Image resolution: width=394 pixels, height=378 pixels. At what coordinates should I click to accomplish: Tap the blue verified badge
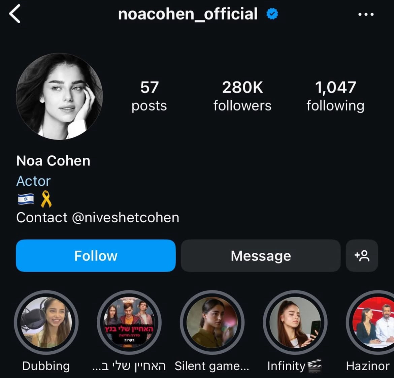click(x=272, y=14)
